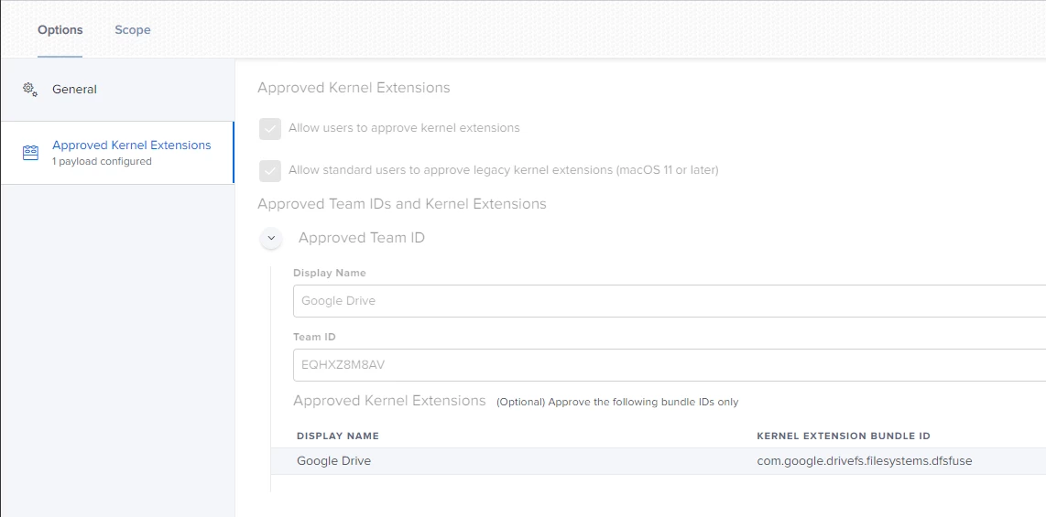This screenshot has height=517, width=1046.
Task: Switch to the Scope tab
Action: click(133, 30)
